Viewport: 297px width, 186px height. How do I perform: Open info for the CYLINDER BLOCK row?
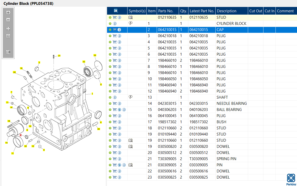(115, 24)
